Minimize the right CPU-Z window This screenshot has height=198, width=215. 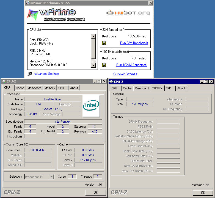pos(202,82)
